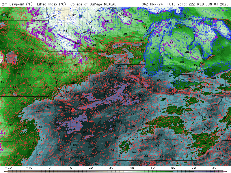Image resolution: width=231 pixels, height=173 pixels.
Task: Click the 37 dewpoint value on the map
Action: (x=74, y=15)
